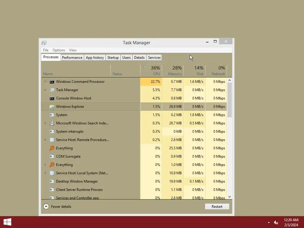The image size is (304, 228).
Task: Click the muted speaker tray icon
Action: click(276, 222)
